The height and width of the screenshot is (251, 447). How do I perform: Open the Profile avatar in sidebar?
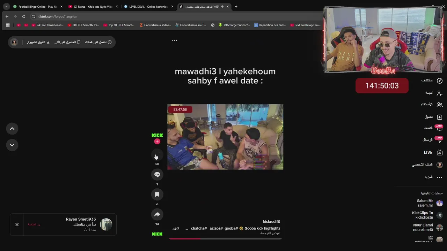click(440, 165)
